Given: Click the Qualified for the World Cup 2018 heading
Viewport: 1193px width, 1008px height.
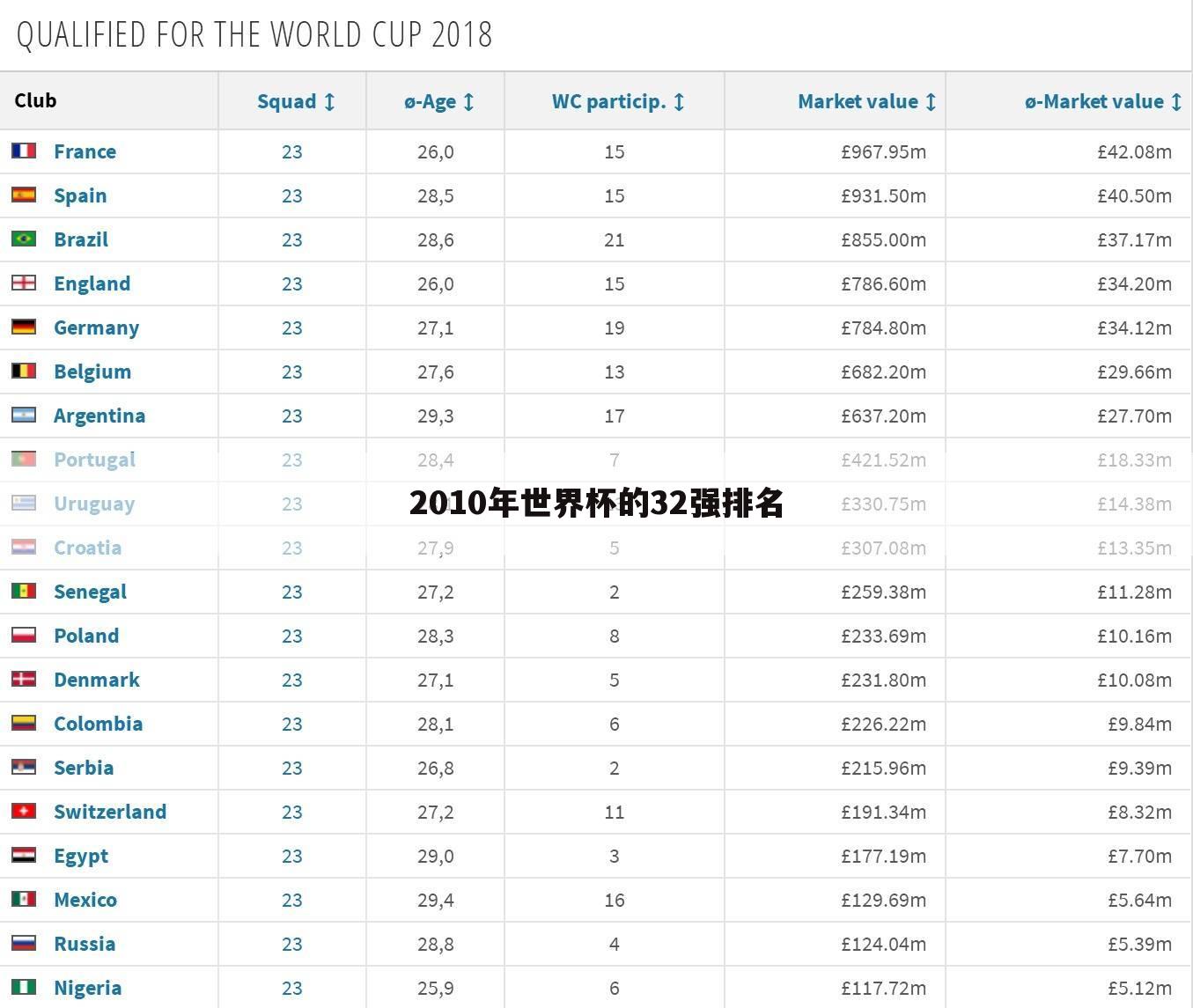Looking at the screenshot, I should click(x=254, y=34).
